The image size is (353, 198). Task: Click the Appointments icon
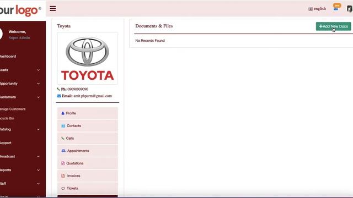(63, 151)
